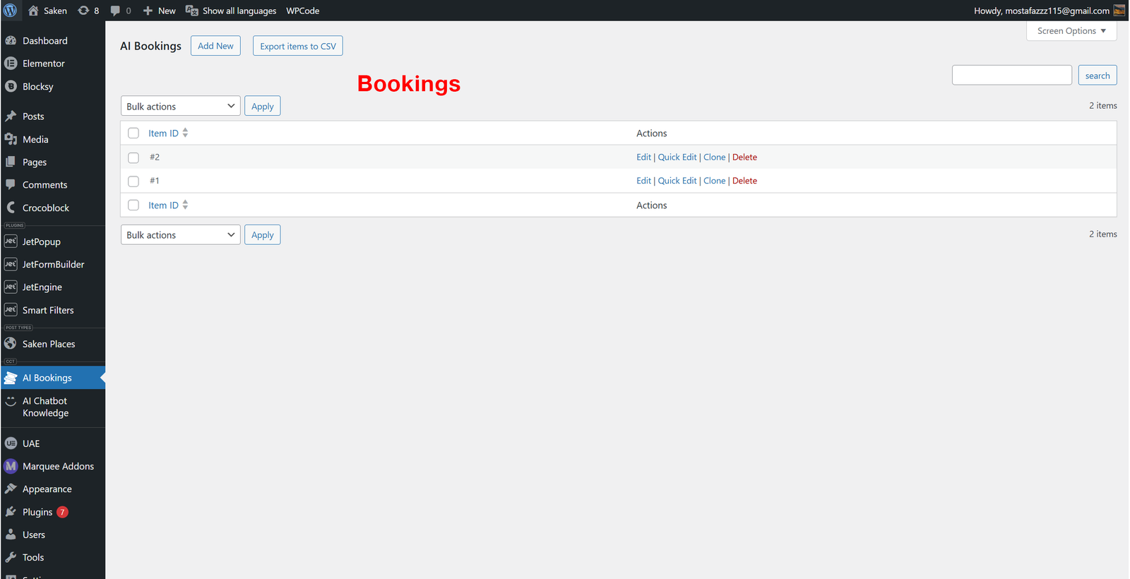Delete booking item #2
Screen dimensions: 1130x579
(744, 157)
